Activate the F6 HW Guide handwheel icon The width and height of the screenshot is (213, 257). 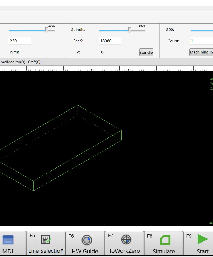click(x=87, y=240)
